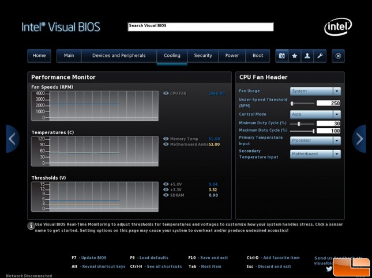Open the Power tab
Viewport: 372px width, 278px height.
(x=232, y=56)
